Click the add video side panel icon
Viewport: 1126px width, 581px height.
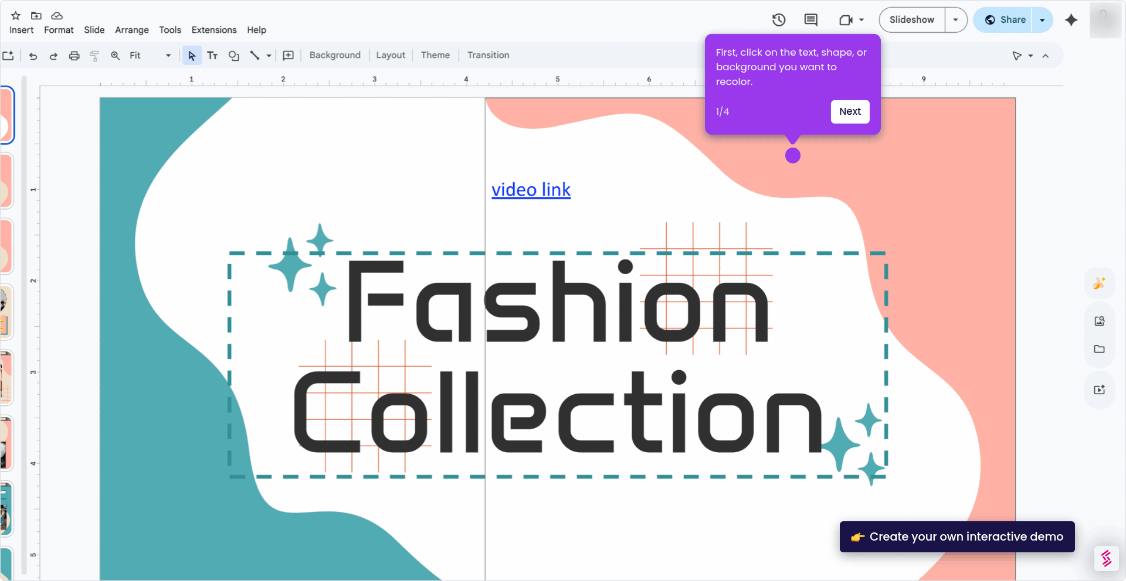coord(1100,390)
